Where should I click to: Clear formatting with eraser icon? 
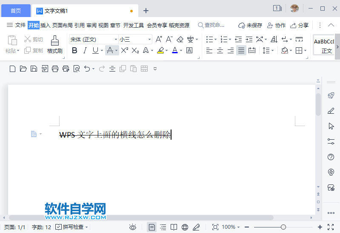click(x=180, y=39)
